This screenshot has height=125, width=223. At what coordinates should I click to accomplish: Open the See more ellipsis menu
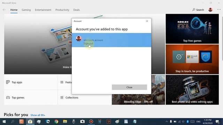(x=219, y=9)
